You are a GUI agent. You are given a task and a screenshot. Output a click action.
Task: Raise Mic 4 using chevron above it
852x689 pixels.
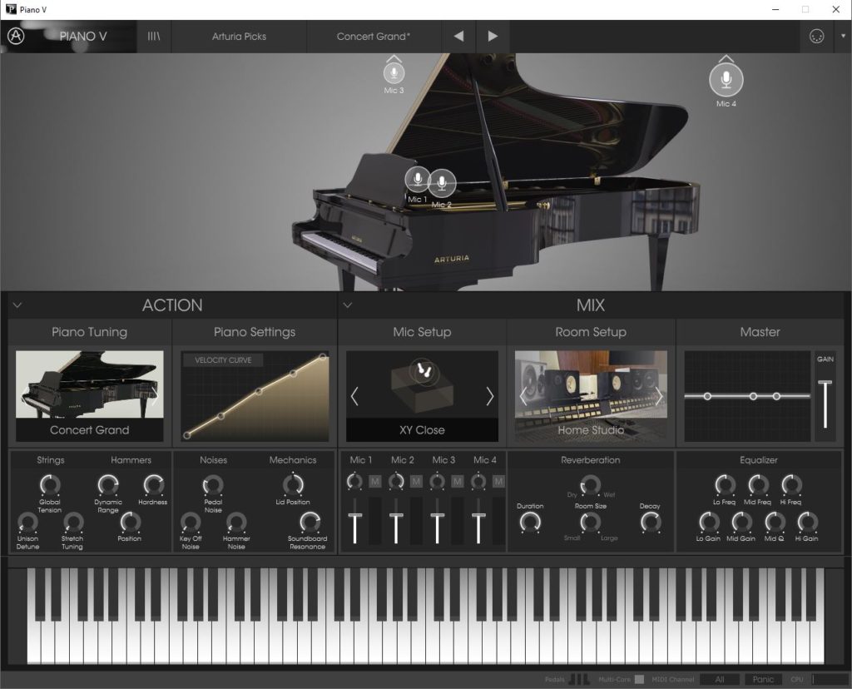[x=726, y=58]
